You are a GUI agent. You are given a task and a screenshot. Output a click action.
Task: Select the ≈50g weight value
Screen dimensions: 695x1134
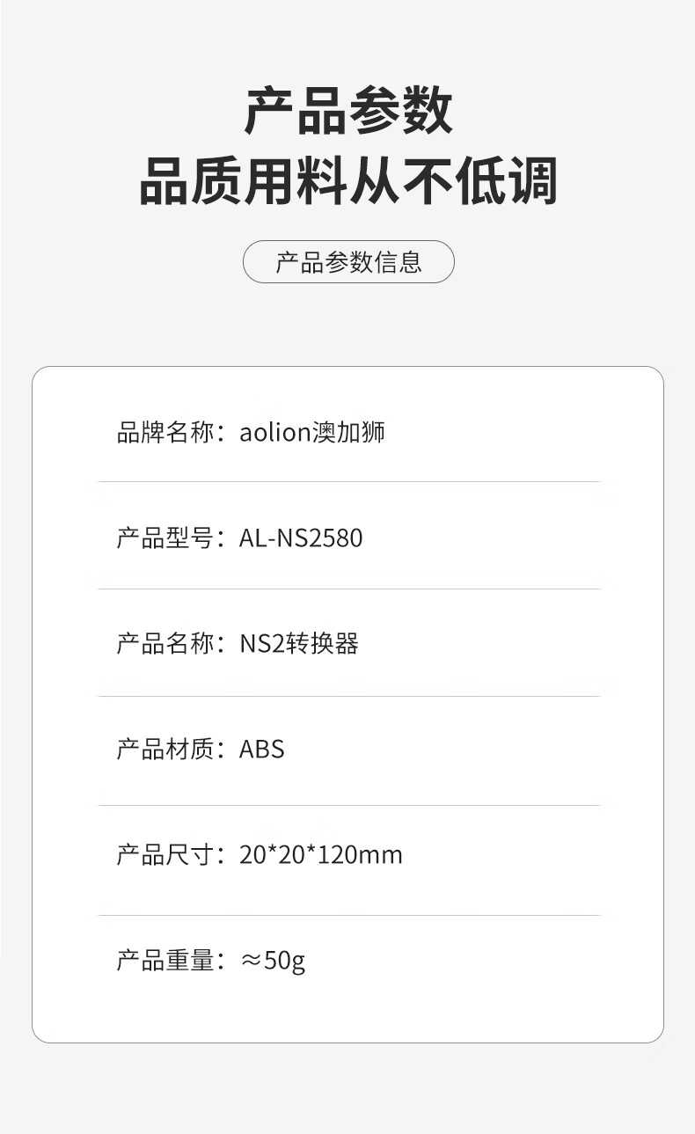point(273,960)
